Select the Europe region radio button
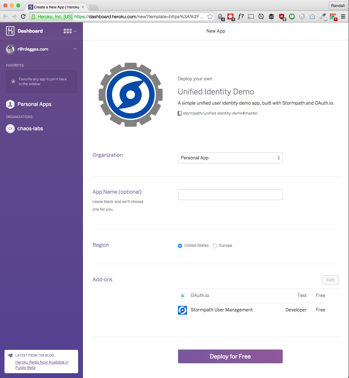 (215, 245)
